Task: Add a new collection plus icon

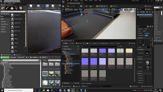Action: (x=76, y=83)
